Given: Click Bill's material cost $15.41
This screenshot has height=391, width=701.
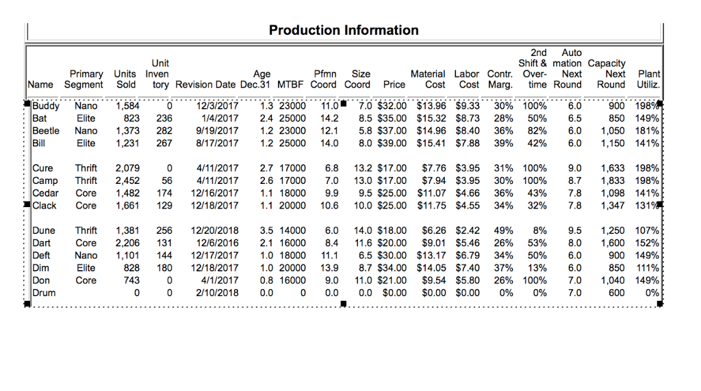Looking at the screenshot, I should (x=431, y=144).
